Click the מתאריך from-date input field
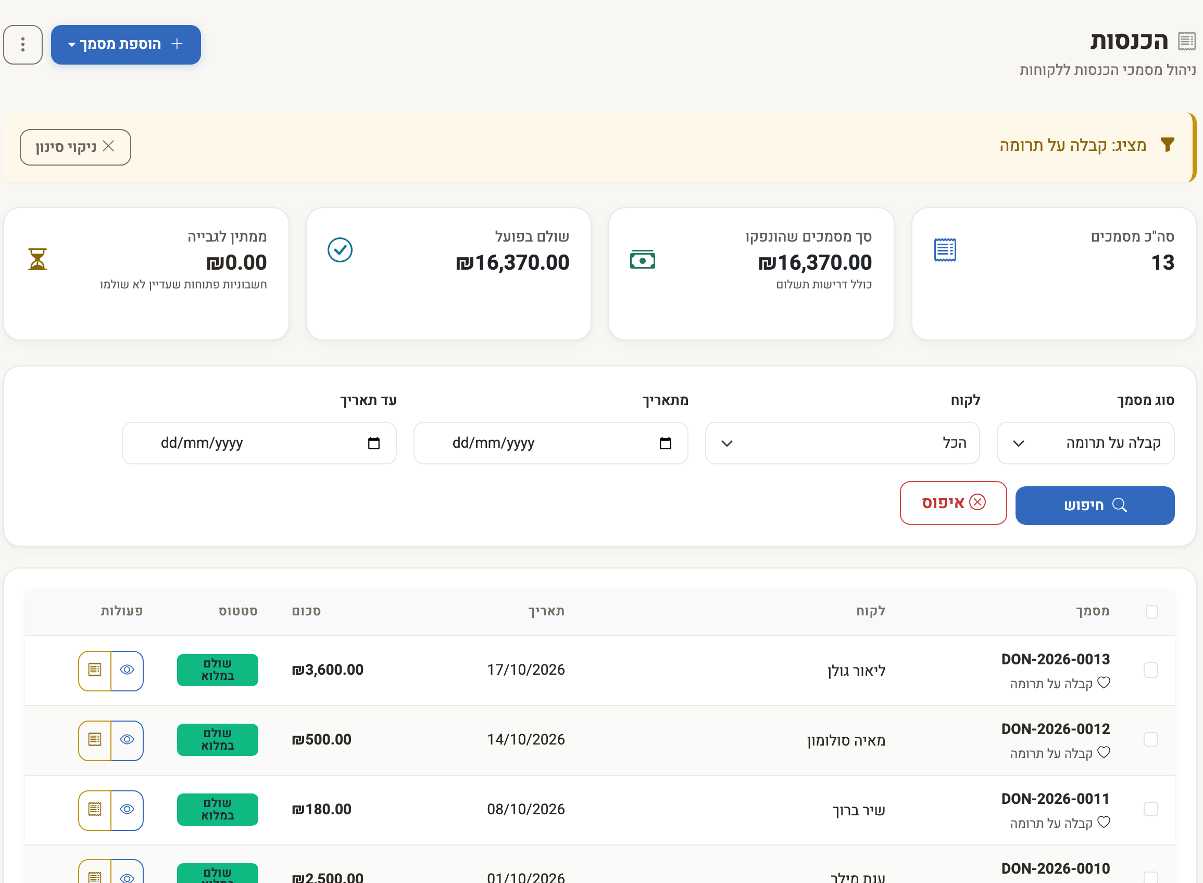The height and width of the screenshot is (883, 1203). [x=550, y=443]
